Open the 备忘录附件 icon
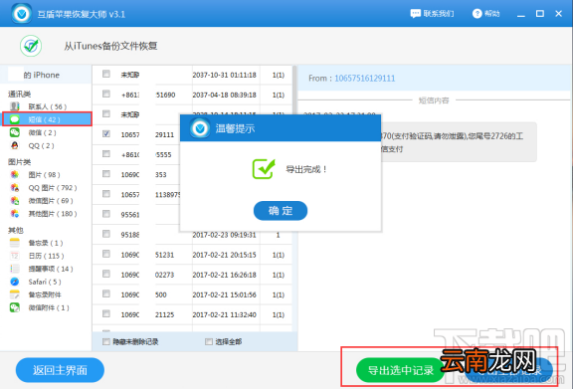Viewport: 573px width, 389px height. pos(15,294)
